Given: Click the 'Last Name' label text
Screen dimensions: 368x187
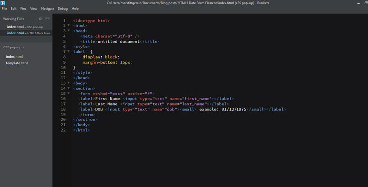Looking at the screenshot, I should click(106, 104).
